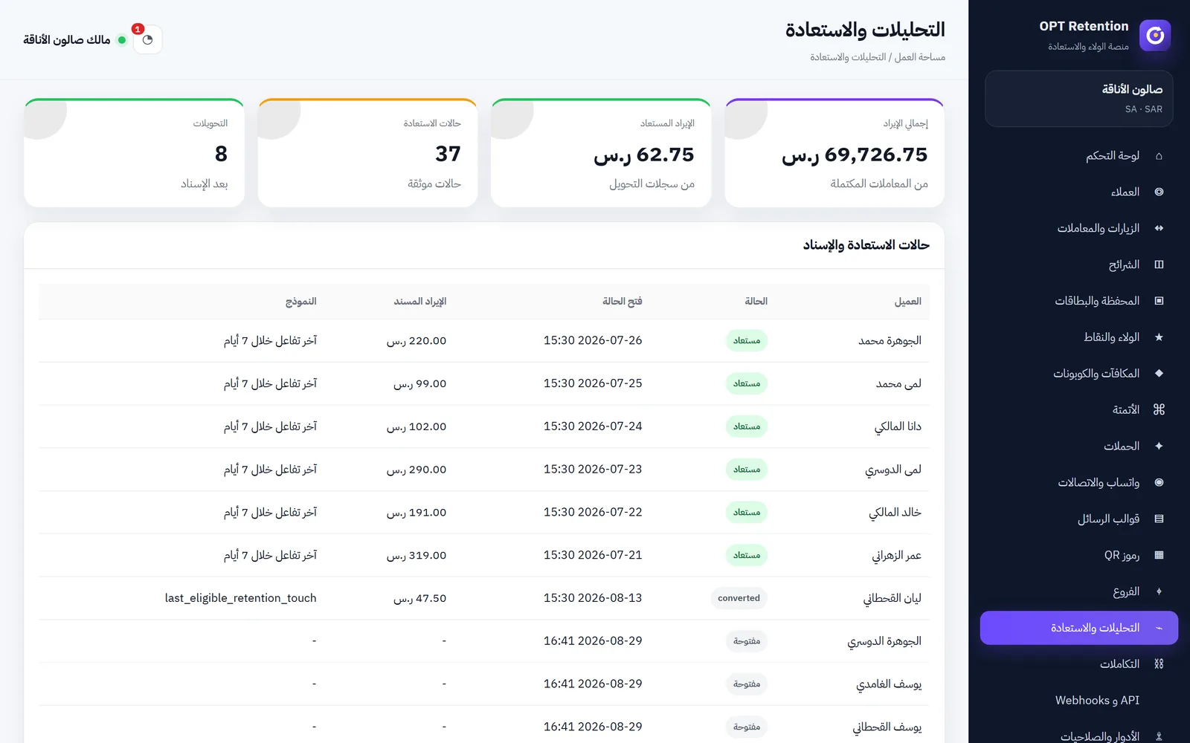The height and width of the screenshot is (743, 1190).
Task: Open الحملات sidebar section
Action: [x=1079, y=446]
